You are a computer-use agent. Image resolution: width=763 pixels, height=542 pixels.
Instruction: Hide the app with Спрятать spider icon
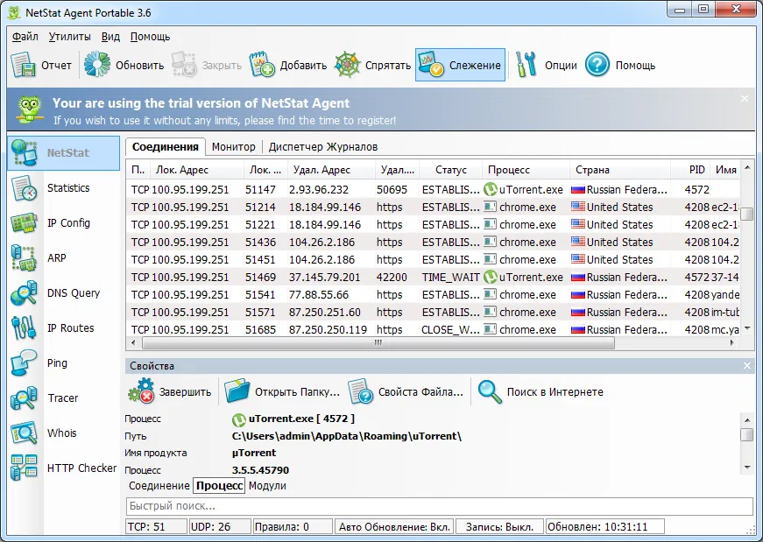pyautogui.click(x=347, y=65)
